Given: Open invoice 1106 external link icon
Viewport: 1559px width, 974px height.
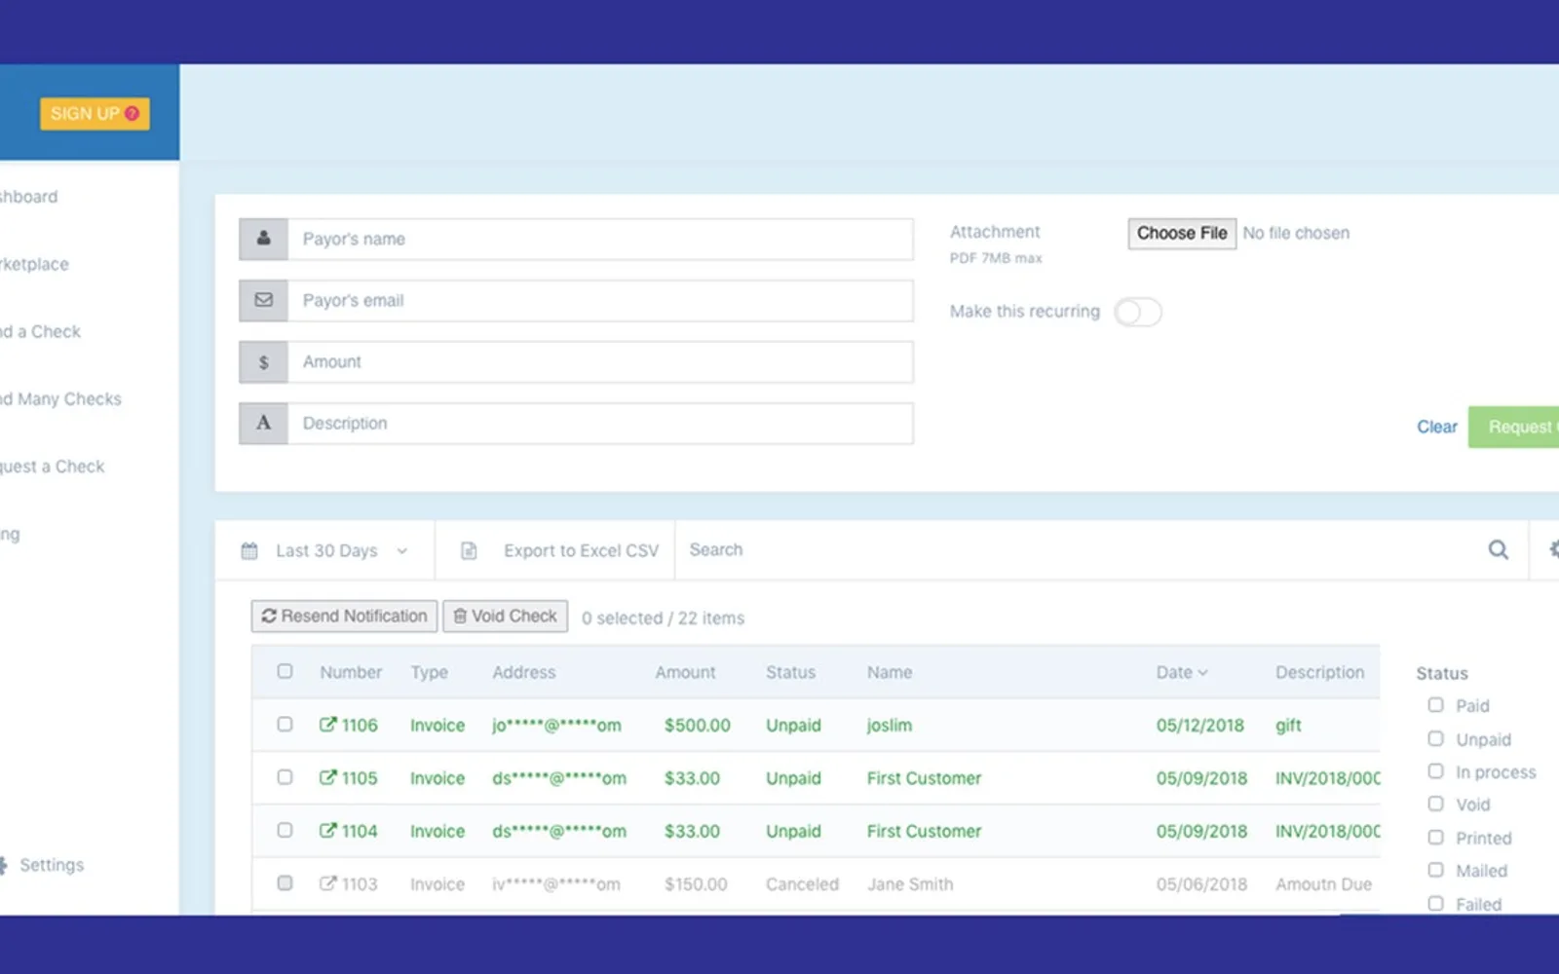Looking at the screenshot, I should pos(328,725).
